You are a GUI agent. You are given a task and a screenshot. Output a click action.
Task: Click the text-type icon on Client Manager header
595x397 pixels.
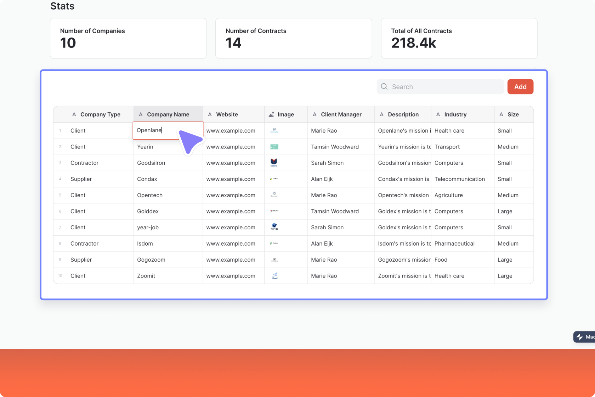[314, 114]
